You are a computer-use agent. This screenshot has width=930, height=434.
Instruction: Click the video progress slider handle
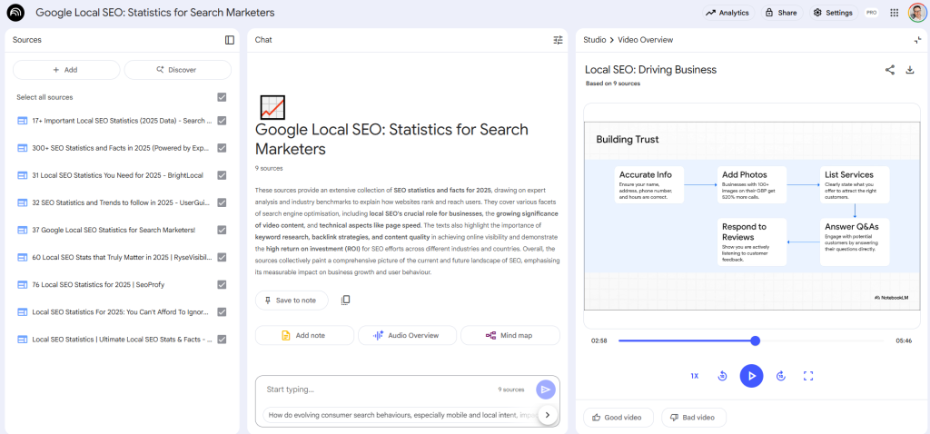755,340
